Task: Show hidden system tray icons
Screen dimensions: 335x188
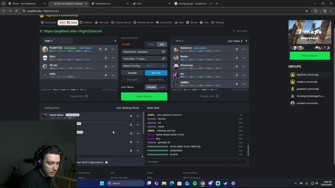Action: (295, 183)
